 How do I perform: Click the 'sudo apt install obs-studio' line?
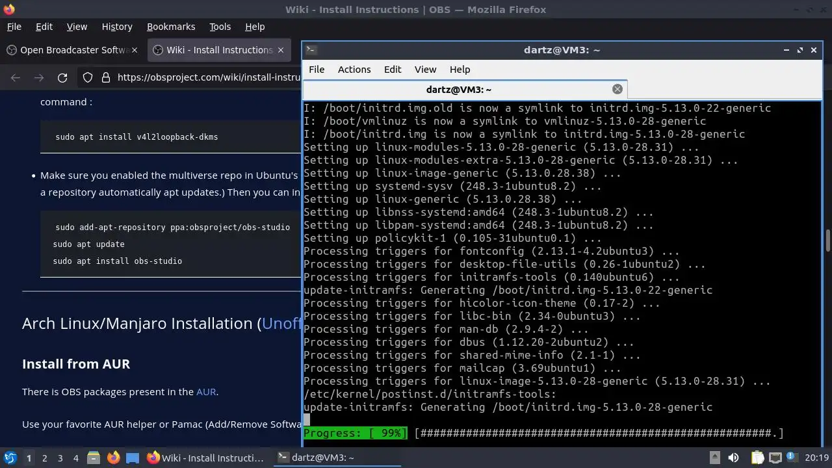coord(117,261)
